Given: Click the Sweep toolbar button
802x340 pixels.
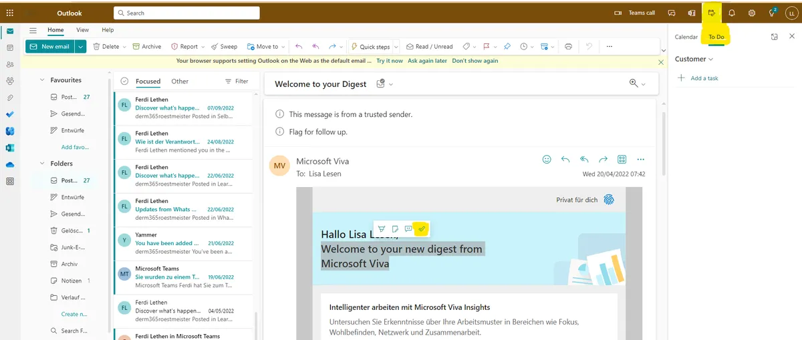Looking at the screenshot, I should (x=225, y=47).
